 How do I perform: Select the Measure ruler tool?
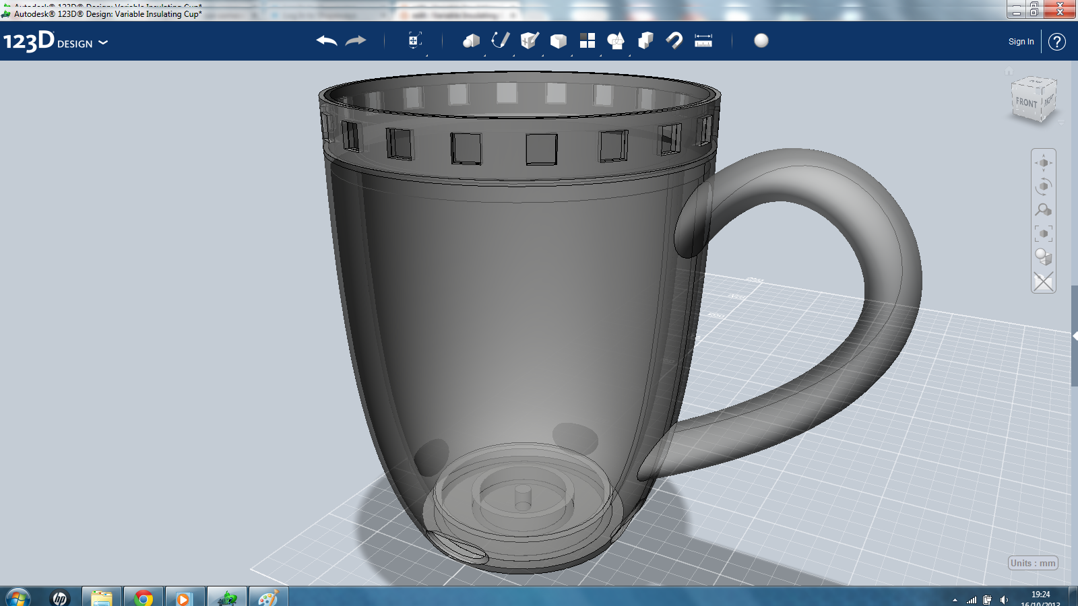703,41
